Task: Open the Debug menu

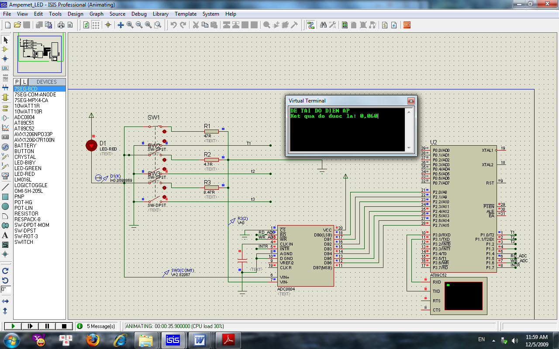Action: pos(139,14)
